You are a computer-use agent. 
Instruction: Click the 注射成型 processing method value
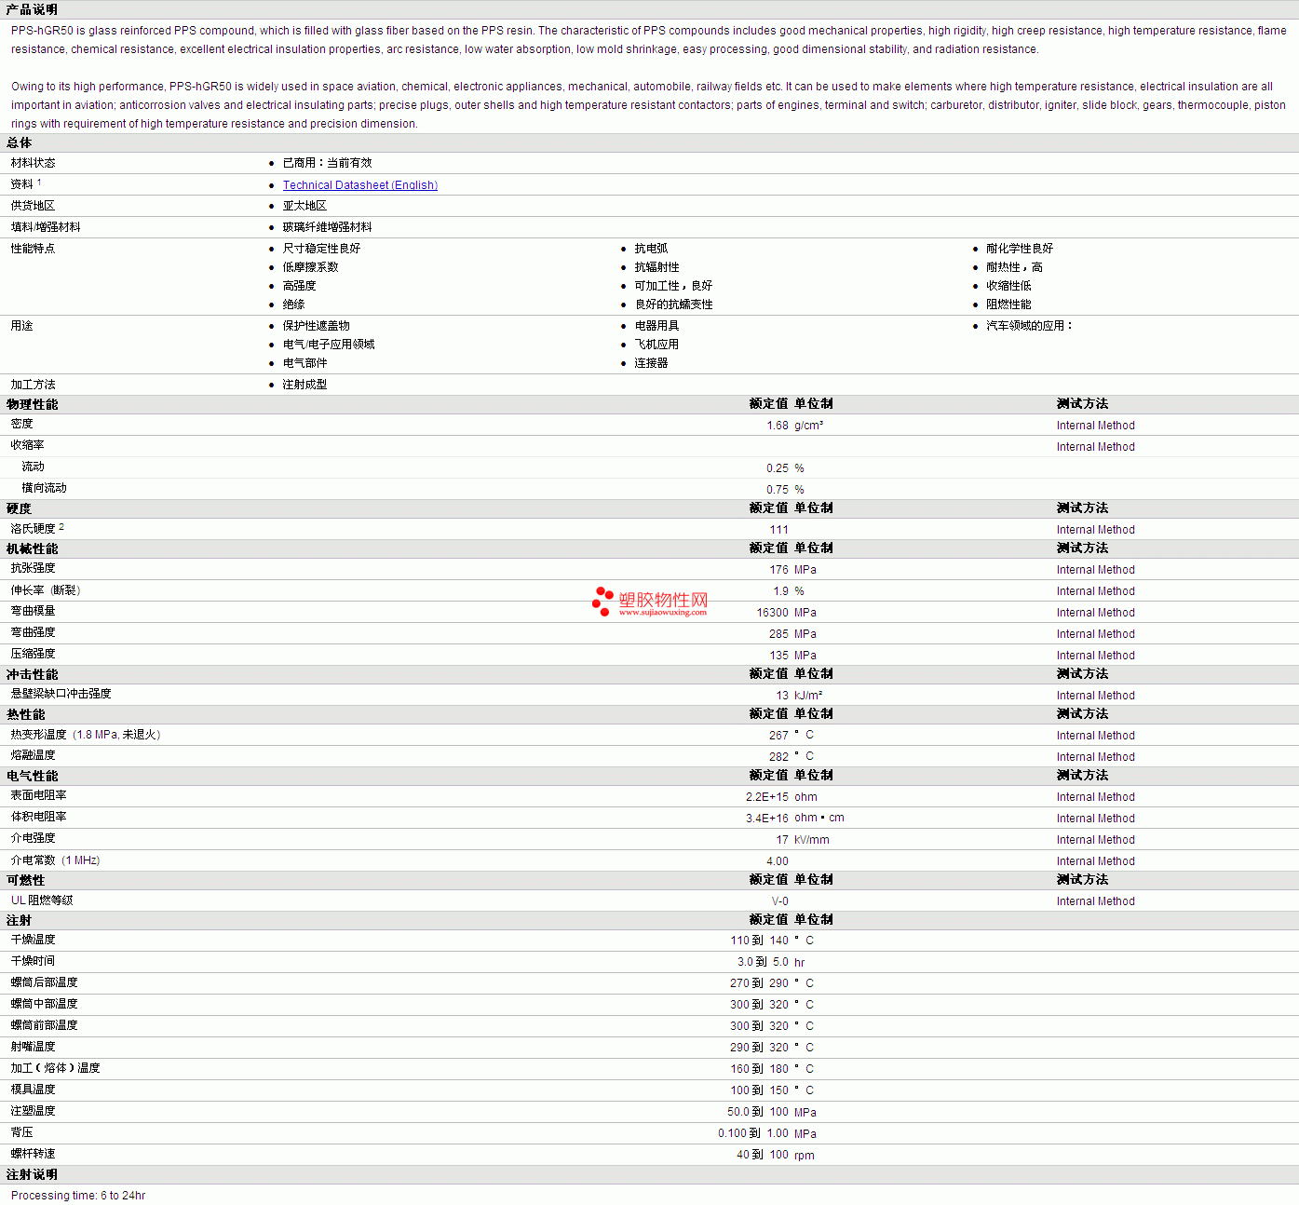click(x=304, y=385)
